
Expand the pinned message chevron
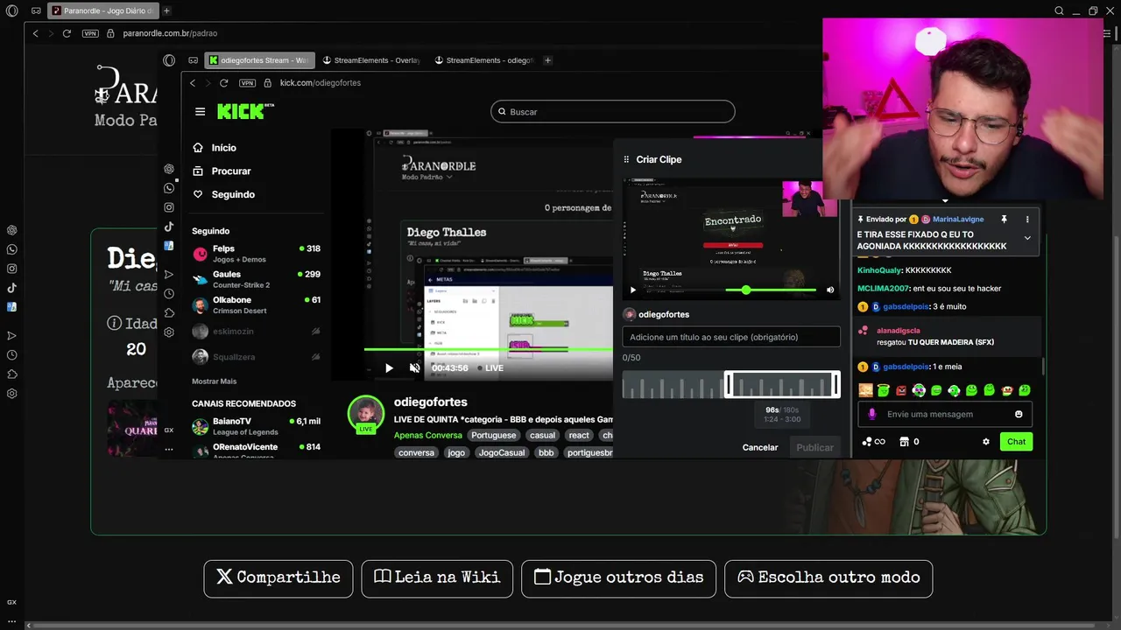click(x=1027, y=238)
